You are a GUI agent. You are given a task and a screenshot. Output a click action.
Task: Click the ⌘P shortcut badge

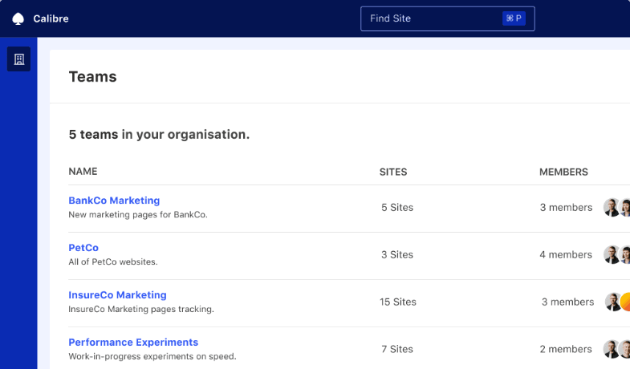tap(514, 18)
